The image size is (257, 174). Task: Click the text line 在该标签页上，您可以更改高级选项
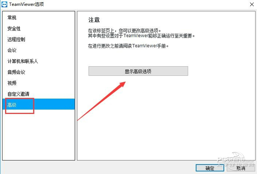pyautogui.click(x=124, y=30)
